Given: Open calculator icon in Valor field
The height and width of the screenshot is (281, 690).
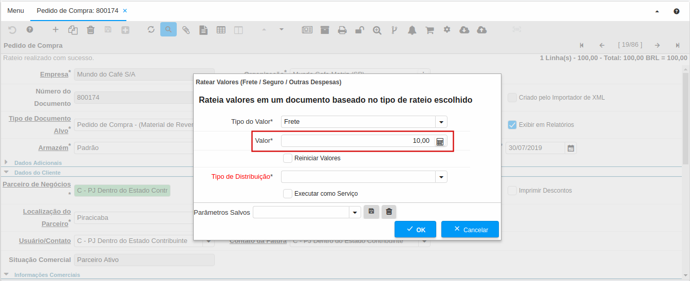Looking at the screenshot, I should click(x=440, y=141).
